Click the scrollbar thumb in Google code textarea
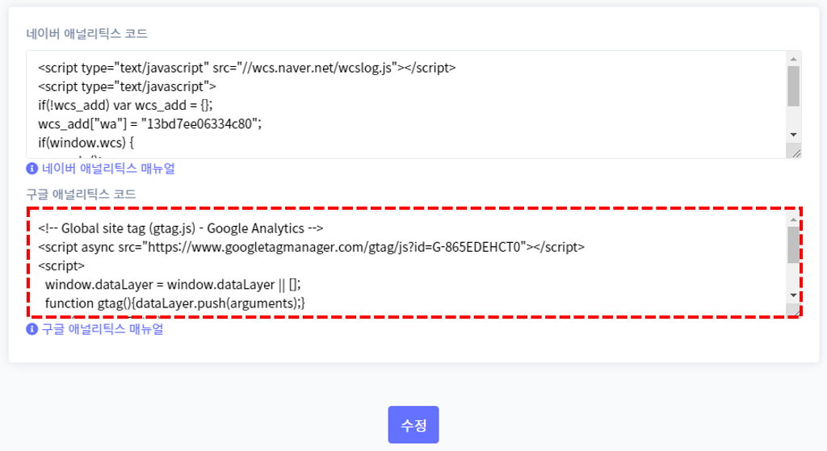Viewport: 827px width, 451px height. tap(793, 244)
